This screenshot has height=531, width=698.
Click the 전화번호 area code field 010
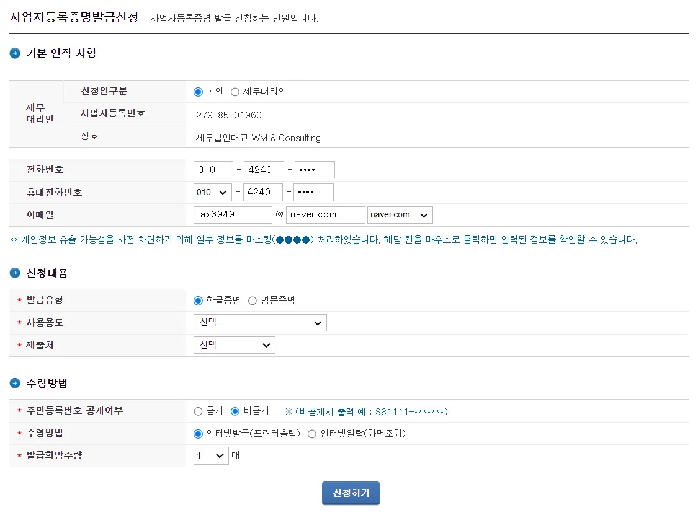[213, 170]
